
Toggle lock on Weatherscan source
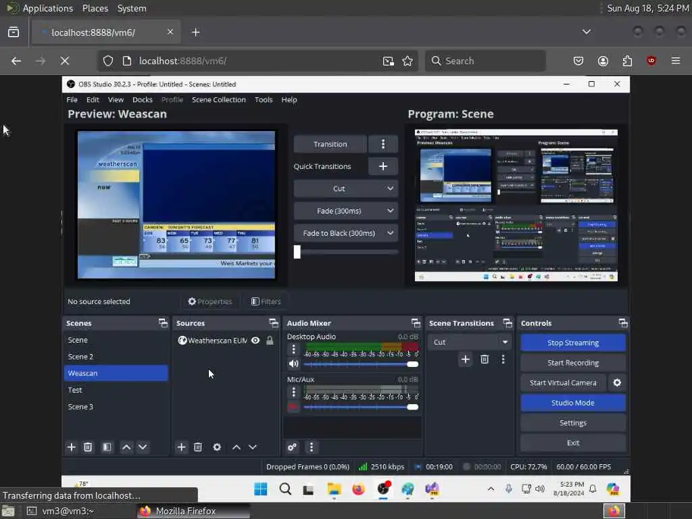click(270, 341)
